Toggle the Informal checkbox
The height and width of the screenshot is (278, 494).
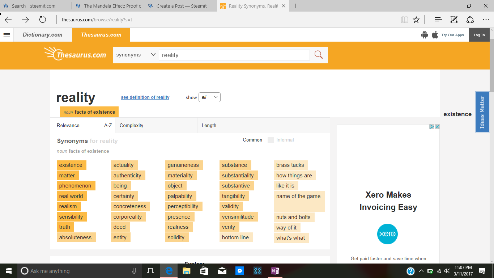271,140
